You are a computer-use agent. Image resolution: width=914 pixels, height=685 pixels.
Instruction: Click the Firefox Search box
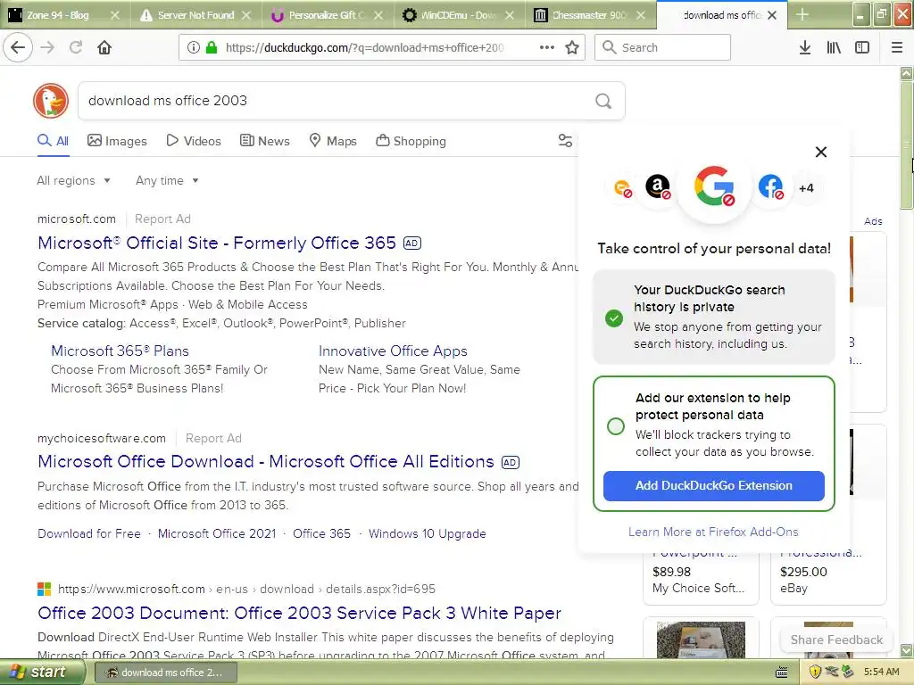(x=663, y=47)
